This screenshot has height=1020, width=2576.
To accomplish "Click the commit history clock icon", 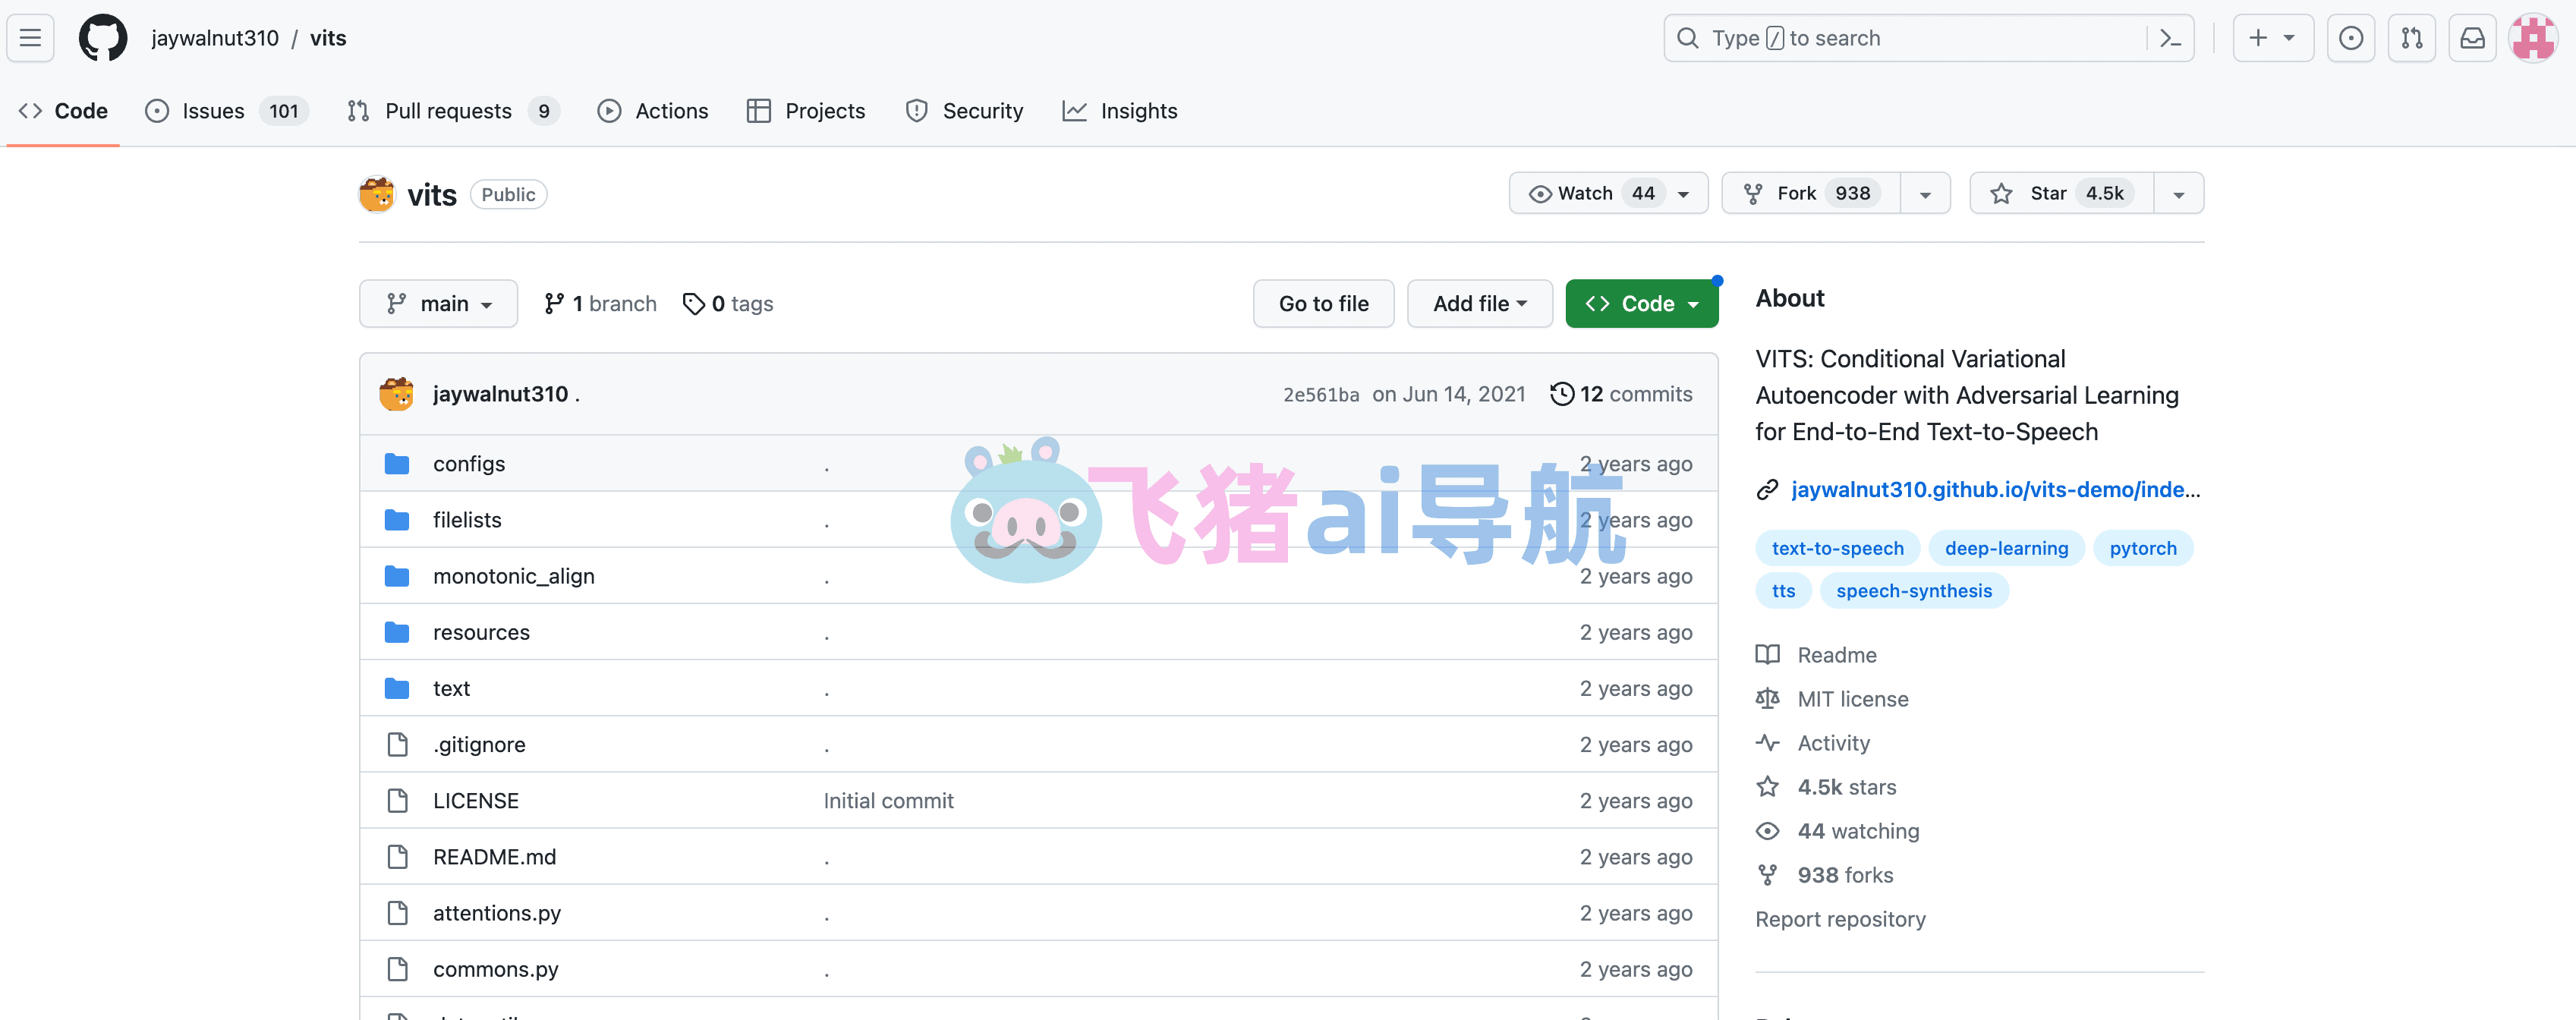I will (1561, 394).
